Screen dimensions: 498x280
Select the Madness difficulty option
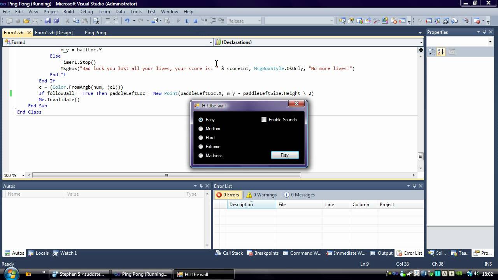[x=201, y=156]
